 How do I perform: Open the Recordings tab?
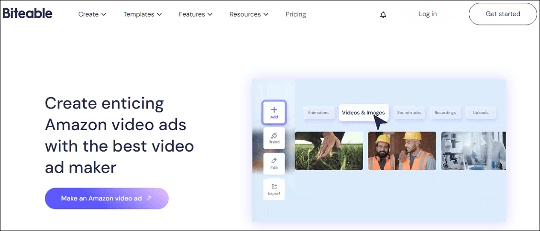[x=445, y=112]
